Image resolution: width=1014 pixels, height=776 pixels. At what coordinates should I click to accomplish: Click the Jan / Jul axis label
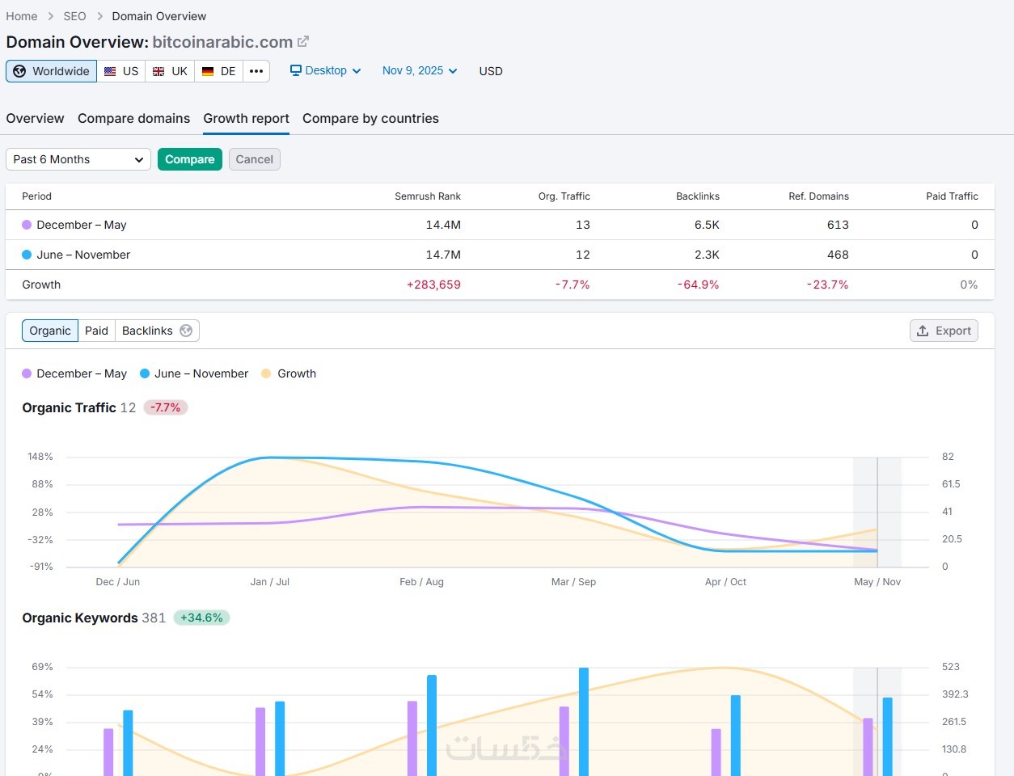270,582
